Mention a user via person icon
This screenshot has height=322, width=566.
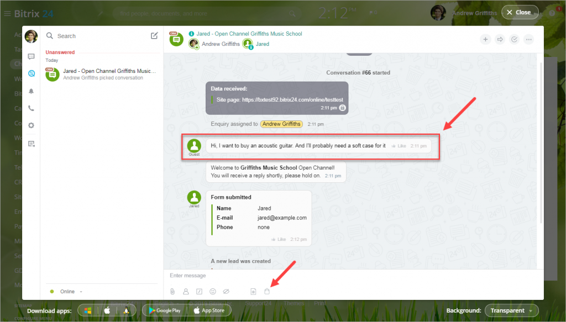point(186,292)
